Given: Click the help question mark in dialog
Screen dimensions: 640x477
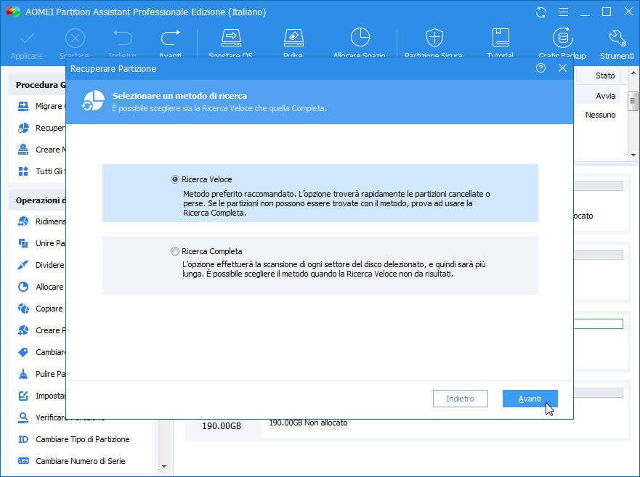Looking at the screenshot, I should coord(540,68).
